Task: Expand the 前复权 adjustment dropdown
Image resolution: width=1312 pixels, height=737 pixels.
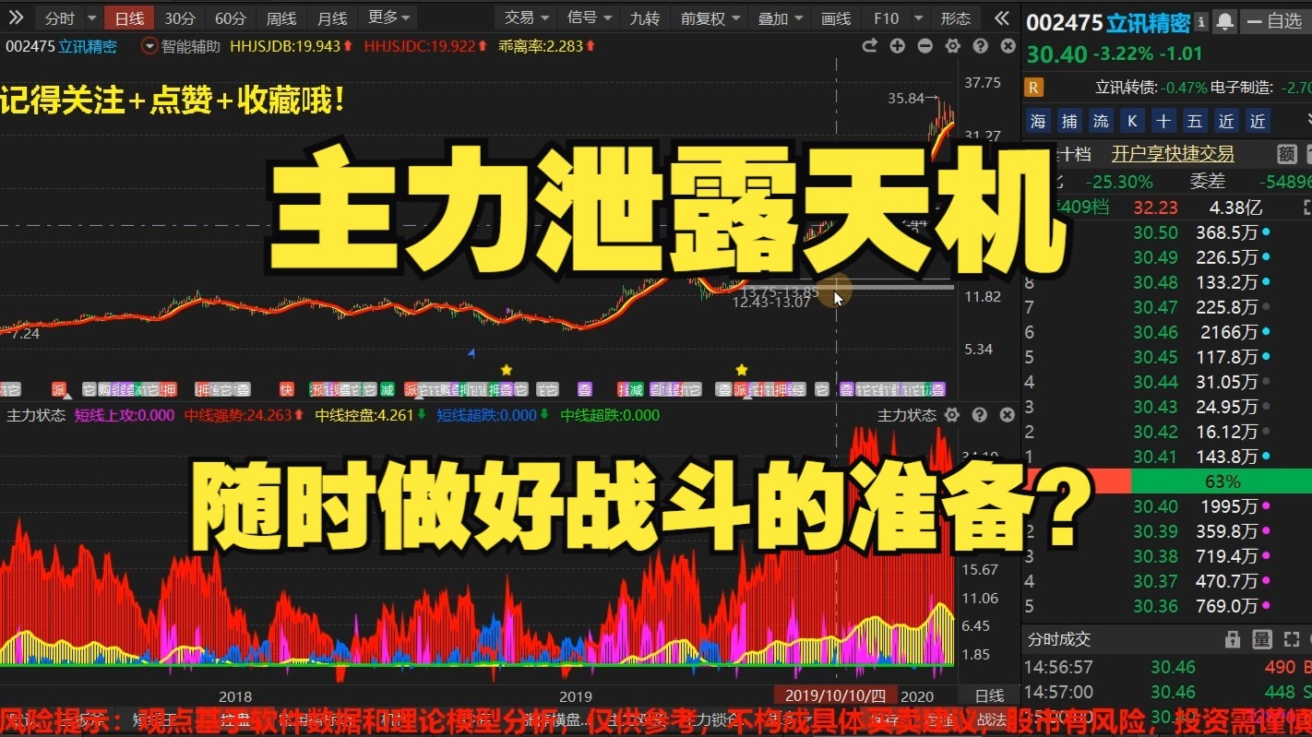Action: 709,17
